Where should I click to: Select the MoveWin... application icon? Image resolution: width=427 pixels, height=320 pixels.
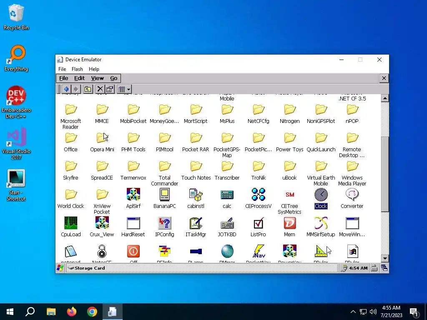coord(352,223)
